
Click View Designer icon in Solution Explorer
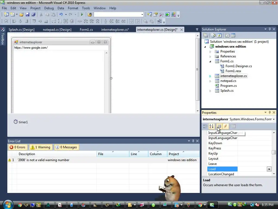[233, 36]
